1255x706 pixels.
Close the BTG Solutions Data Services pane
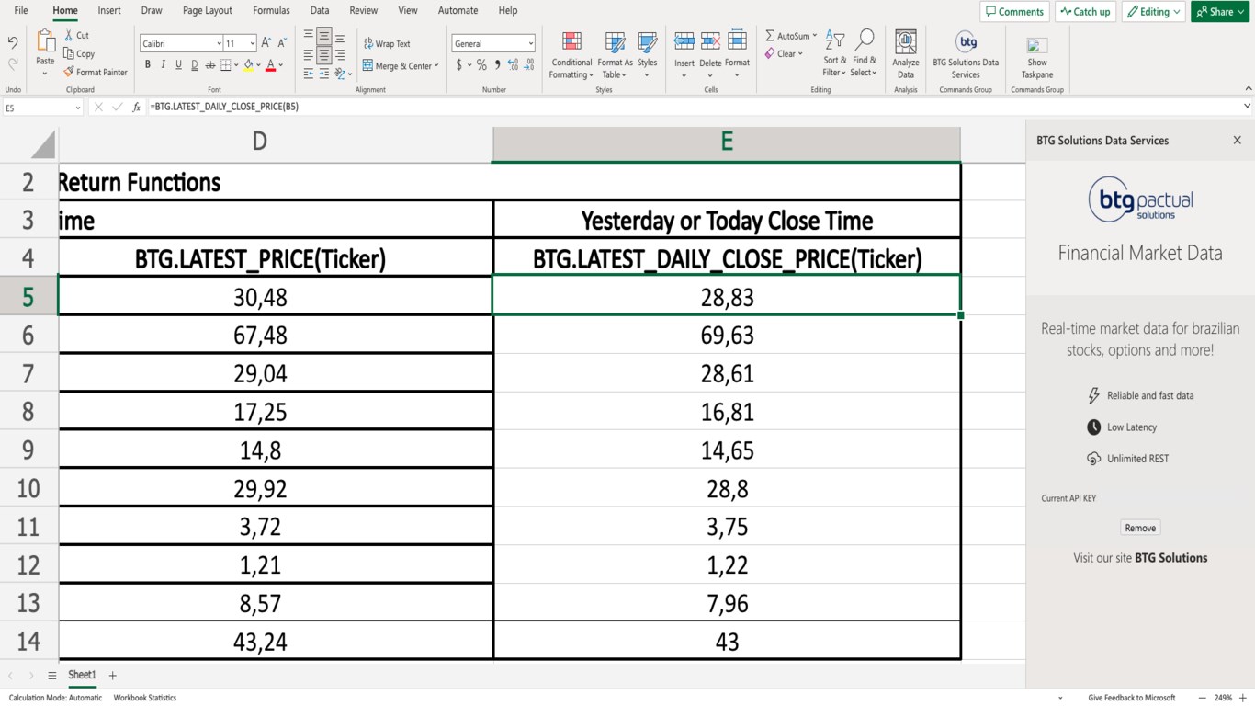[x=1237, y=141]
